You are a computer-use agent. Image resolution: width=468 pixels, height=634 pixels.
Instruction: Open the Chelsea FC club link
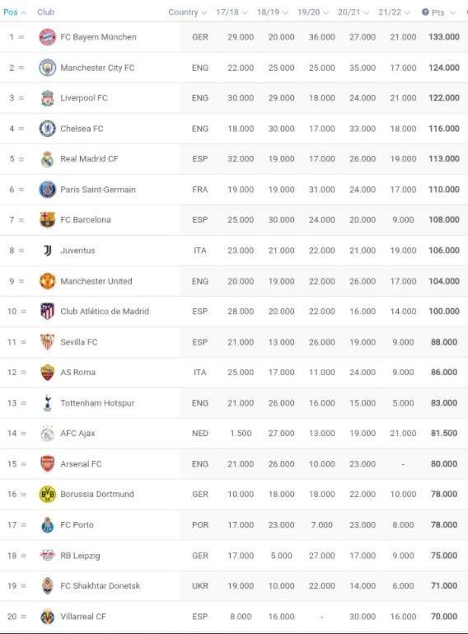pos(82,129)
